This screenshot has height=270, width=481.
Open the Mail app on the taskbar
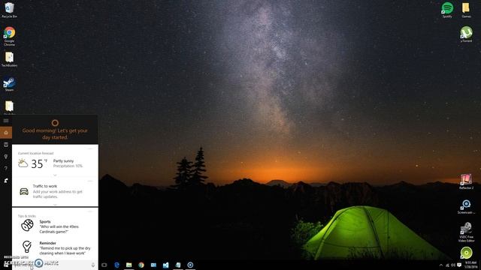pyautogui.click(x=153, y=265)
